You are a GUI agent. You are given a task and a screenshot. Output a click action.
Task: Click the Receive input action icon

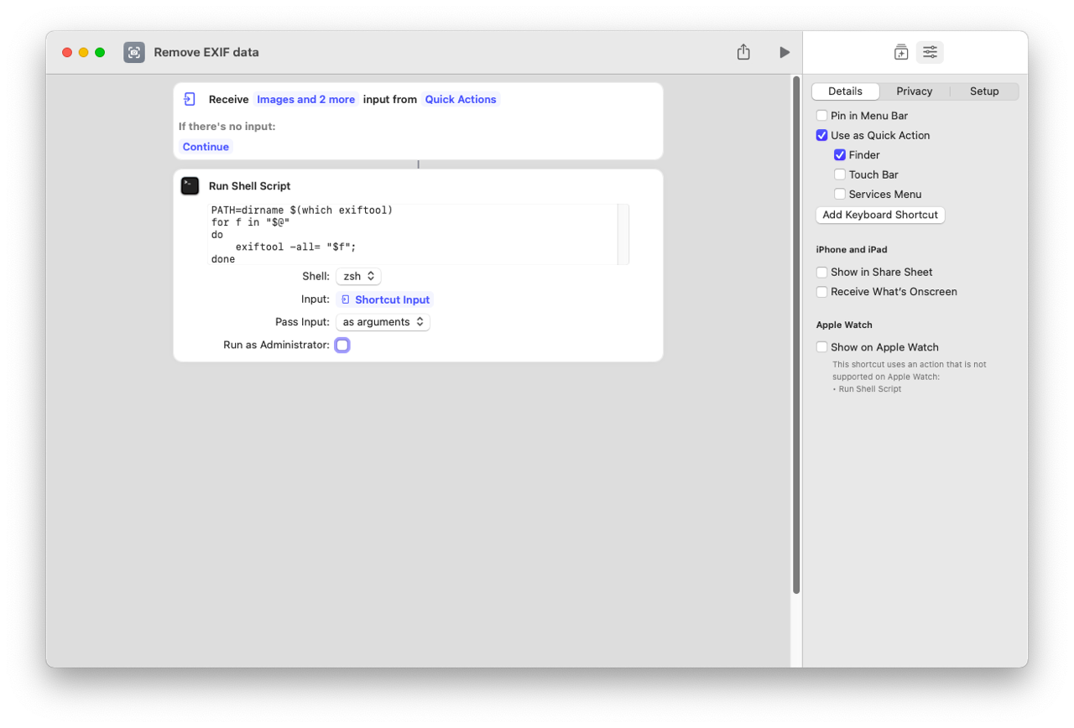click(x=190, y=99)
